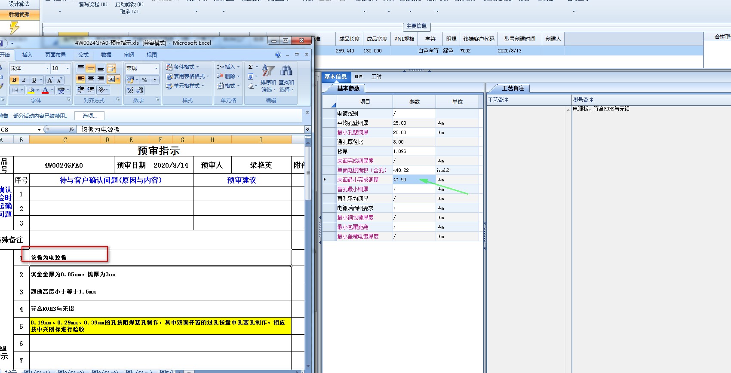This screenshot has height=373, width=731.
Task: Switch to 插入 ribbon tab
Action: [27, 55]
